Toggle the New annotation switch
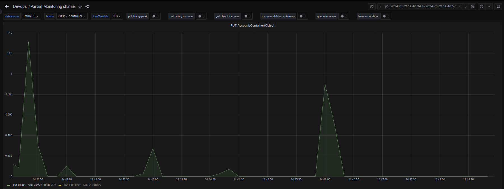Screen dimensions: 504x189 point(385,16)
